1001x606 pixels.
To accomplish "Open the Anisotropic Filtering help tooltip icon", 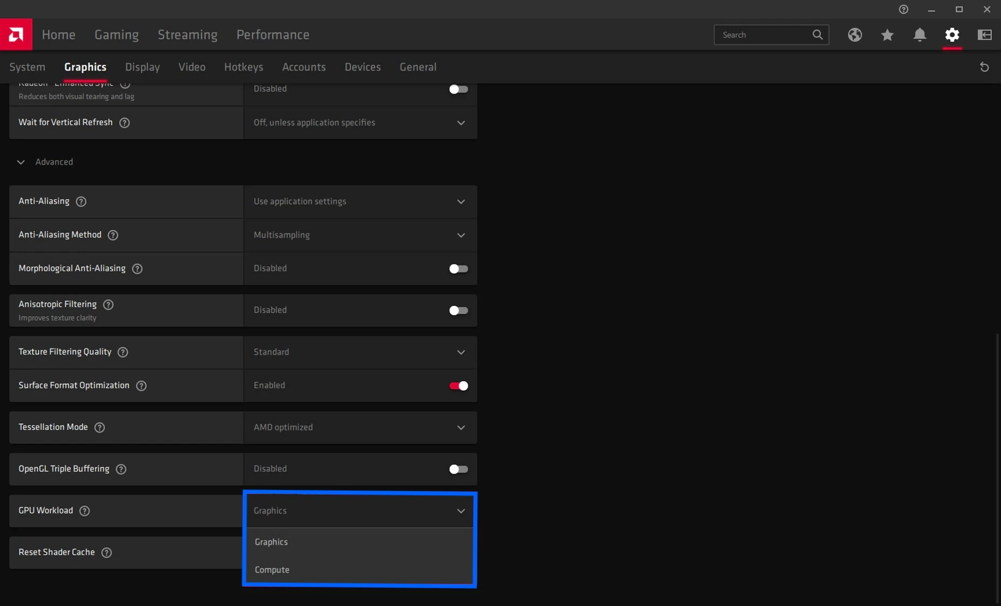I will click(108, 304).
